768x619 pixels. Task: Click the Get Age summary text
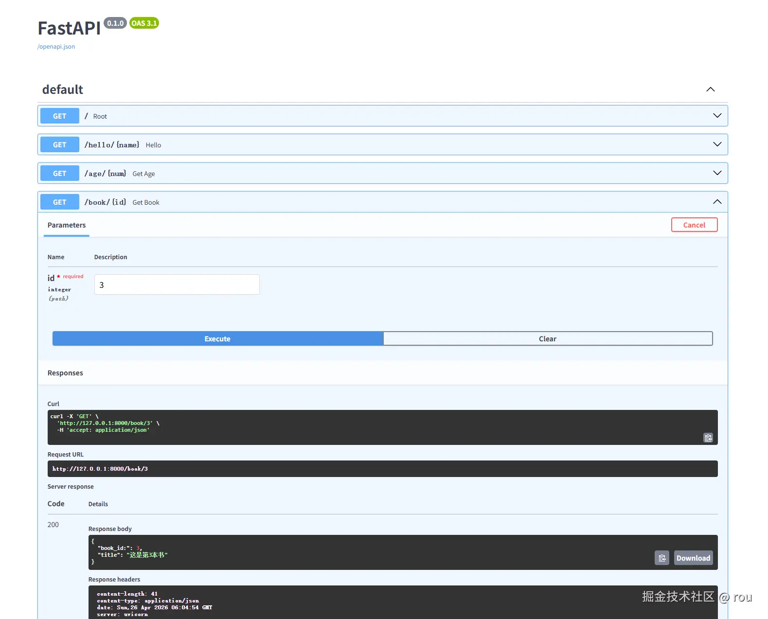[143, 174]
